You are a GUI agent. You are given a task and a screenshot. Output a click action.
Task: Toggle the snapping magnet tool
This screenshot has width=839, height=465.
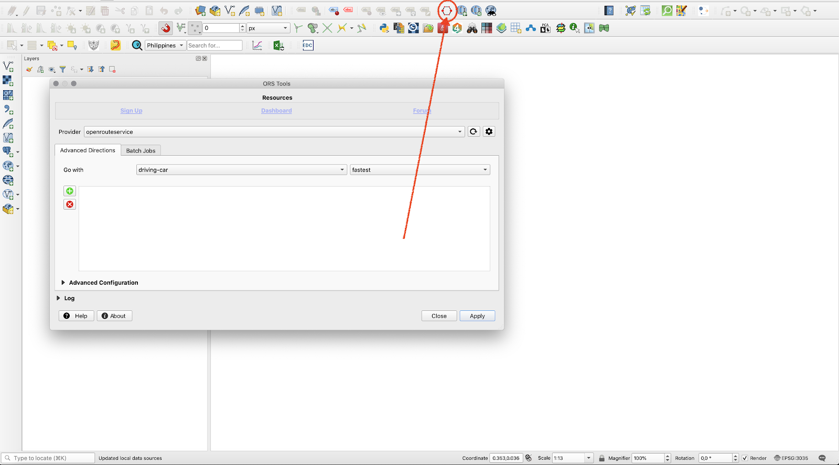pyautogui.click(x=166, y=28)
